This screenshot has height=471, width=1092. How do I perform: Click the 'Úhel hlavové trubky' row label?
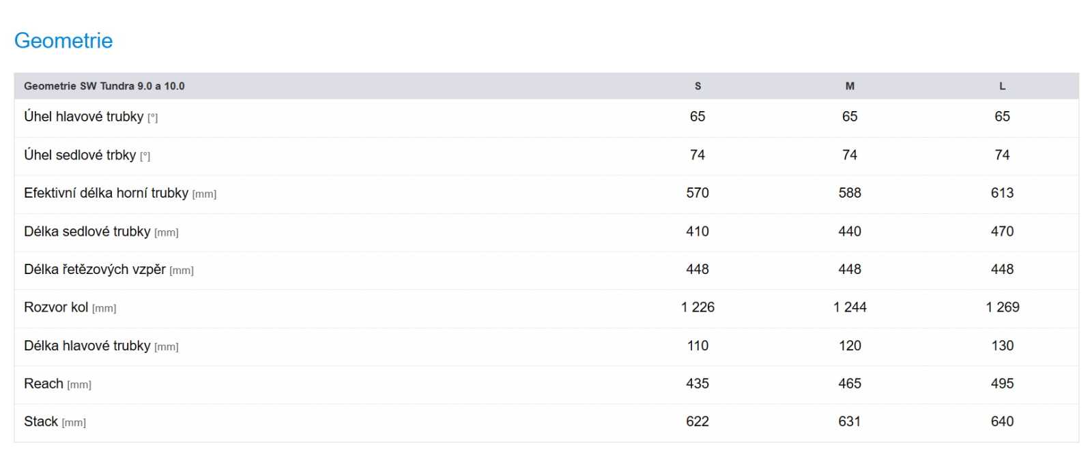[84, 117]
